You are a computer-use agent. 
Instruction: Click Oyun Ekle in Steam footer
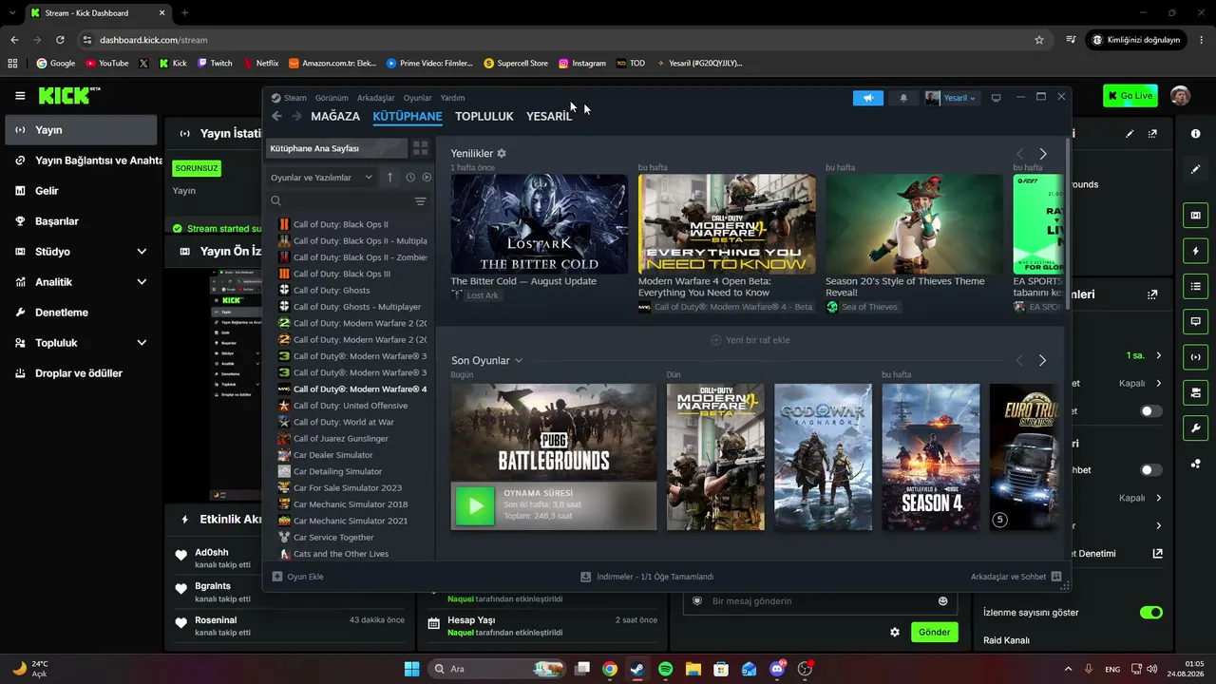pyautogui.click(x=298, y=577)
